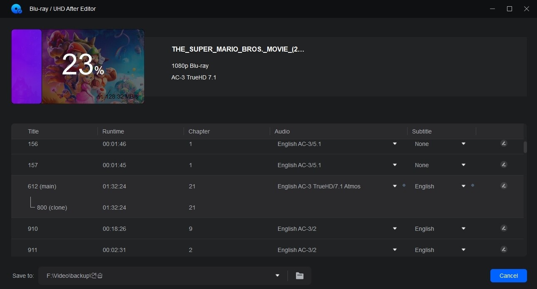Click title number 156
Image resolution: width=537 pixels, height=289 pixels.
33,144
